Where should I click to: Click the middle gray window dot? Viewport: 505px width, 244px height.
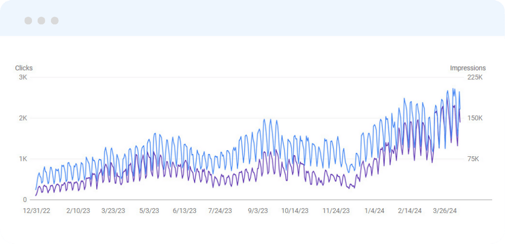(x=41, y=20)
